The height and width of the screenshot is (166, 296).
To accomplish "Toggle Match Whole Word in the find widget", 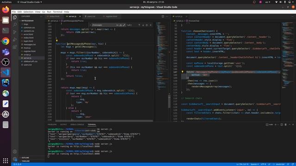I will (121, 25).
